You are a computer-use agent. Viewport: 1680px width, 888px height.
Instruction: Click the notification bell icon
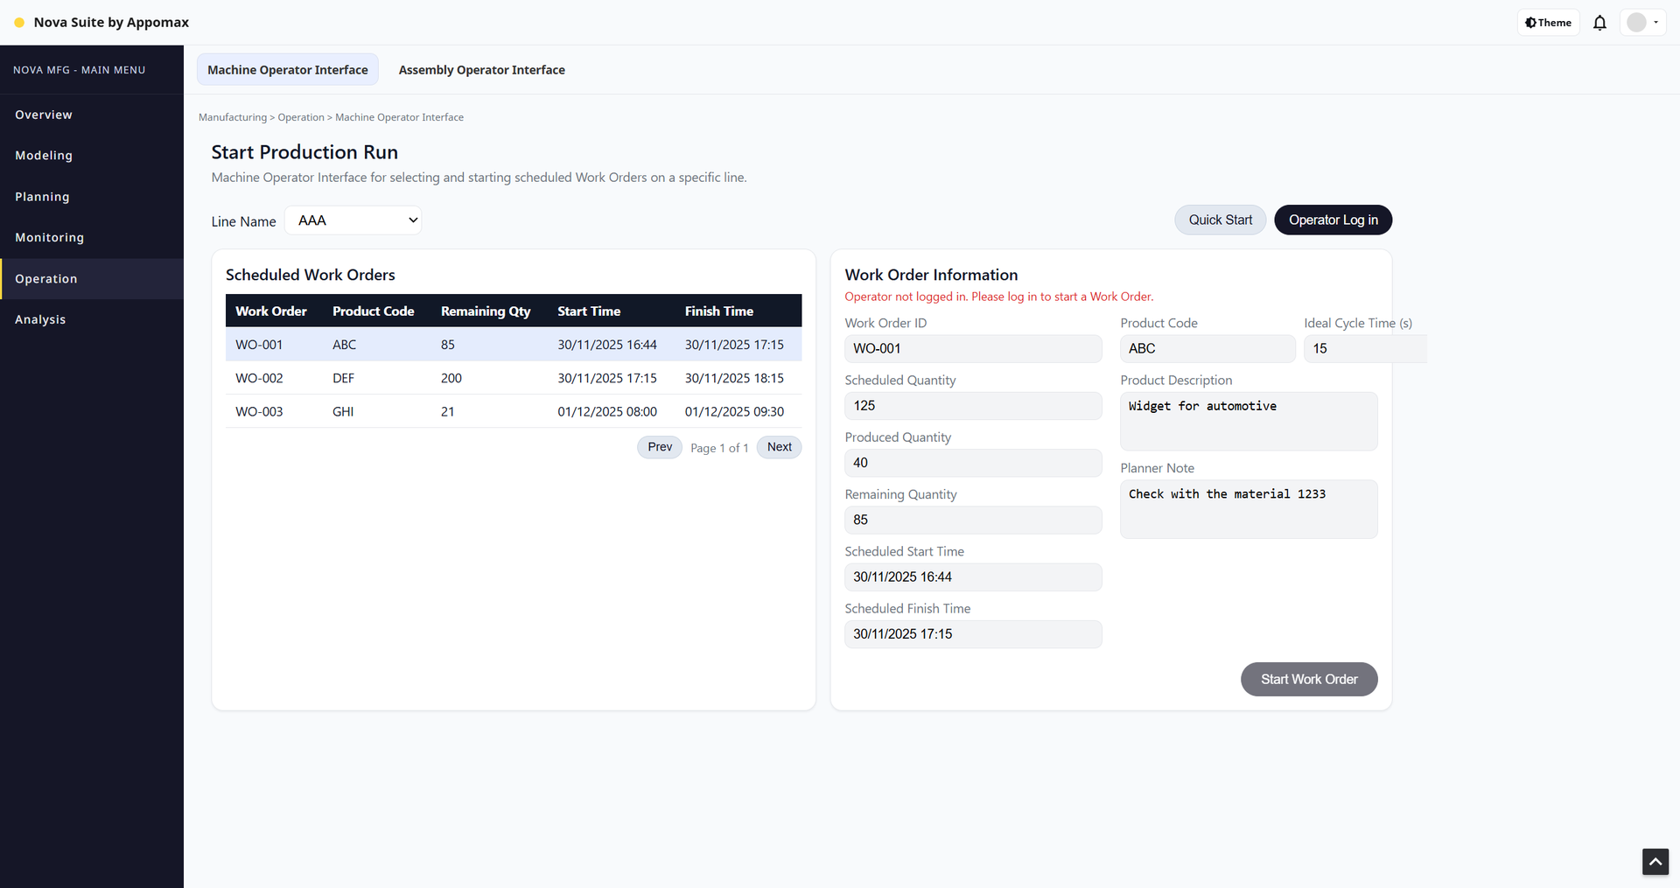coord(1599,23)
